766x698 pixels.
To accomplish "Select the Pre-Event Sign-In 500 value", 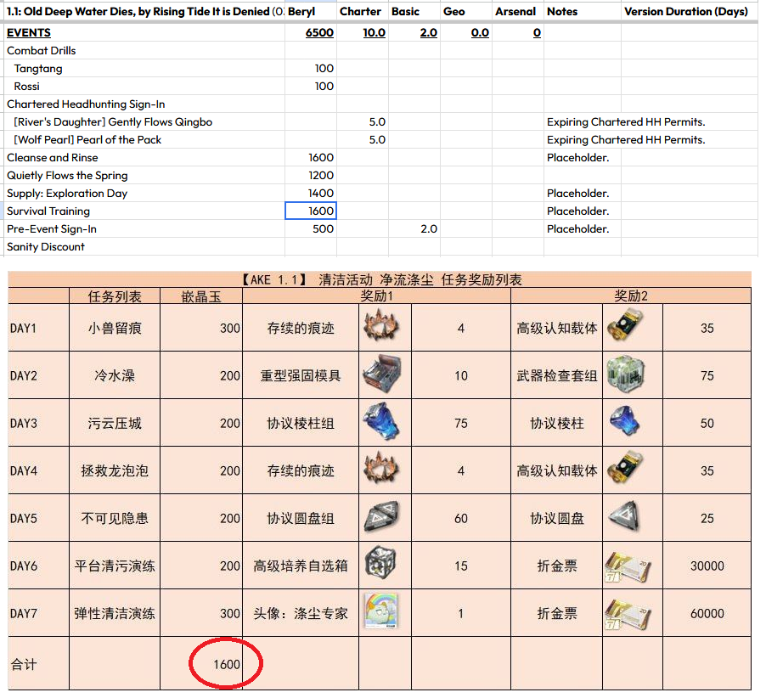I will pyautogui.click(x=311, y=229).
